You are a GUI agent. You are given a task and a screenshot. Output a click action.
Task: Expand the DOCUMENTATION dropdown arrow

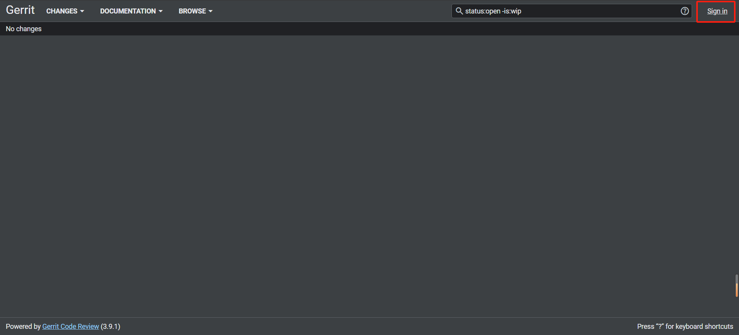(x=161, y=12)
